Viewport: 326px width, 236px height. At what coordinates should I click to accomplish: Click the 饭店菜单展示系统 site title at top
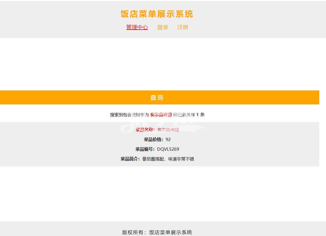[x=157, y=14]
